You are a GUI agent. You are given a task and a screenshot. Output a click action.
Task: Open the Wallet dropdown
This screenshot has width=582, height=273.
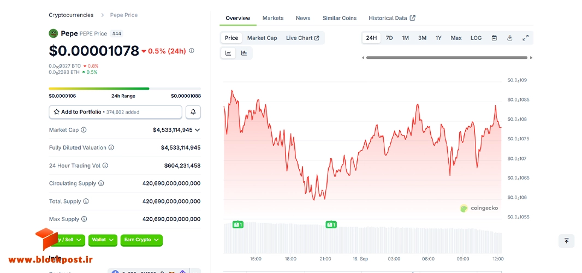click(x=103, y=240)
